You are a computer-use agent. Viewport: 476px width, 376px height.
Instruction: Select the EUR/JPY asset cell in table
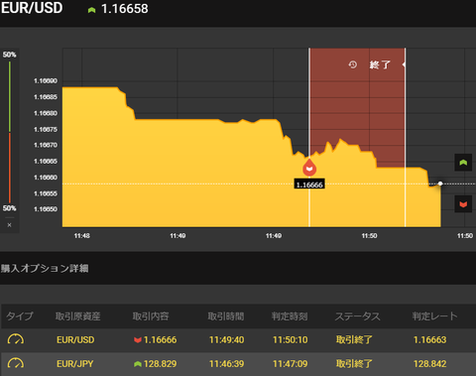tap(75, 364)
